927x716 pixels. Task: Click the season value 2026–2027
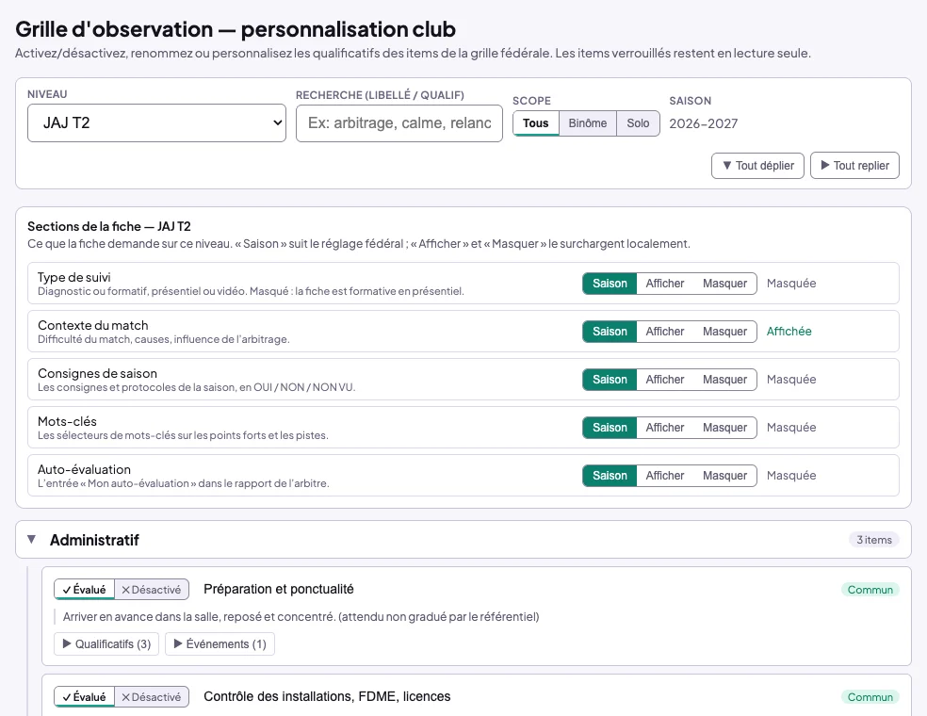[x=703, y=123]
